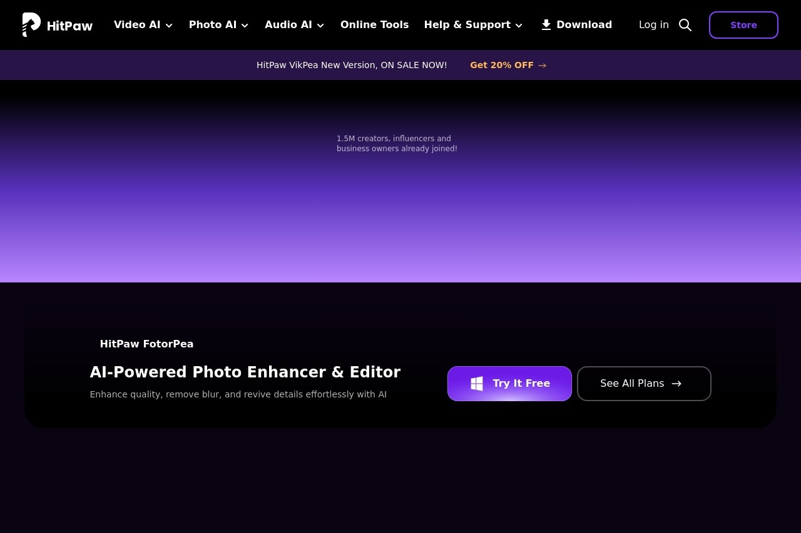Click the search magnifier icon
801x533 pixels.
coord(685,25)
